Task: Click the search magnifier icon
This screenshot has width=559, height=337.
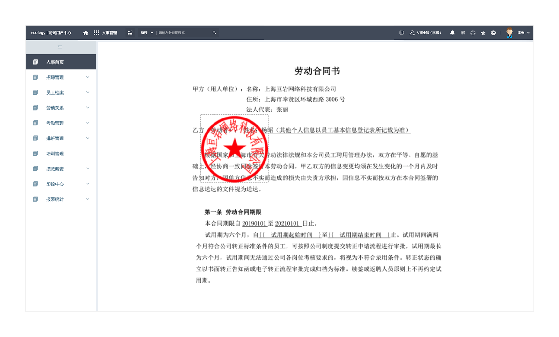Action: pos(214,32)
